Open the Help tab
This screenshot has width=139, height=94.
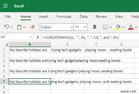click(x=135, y=16)
